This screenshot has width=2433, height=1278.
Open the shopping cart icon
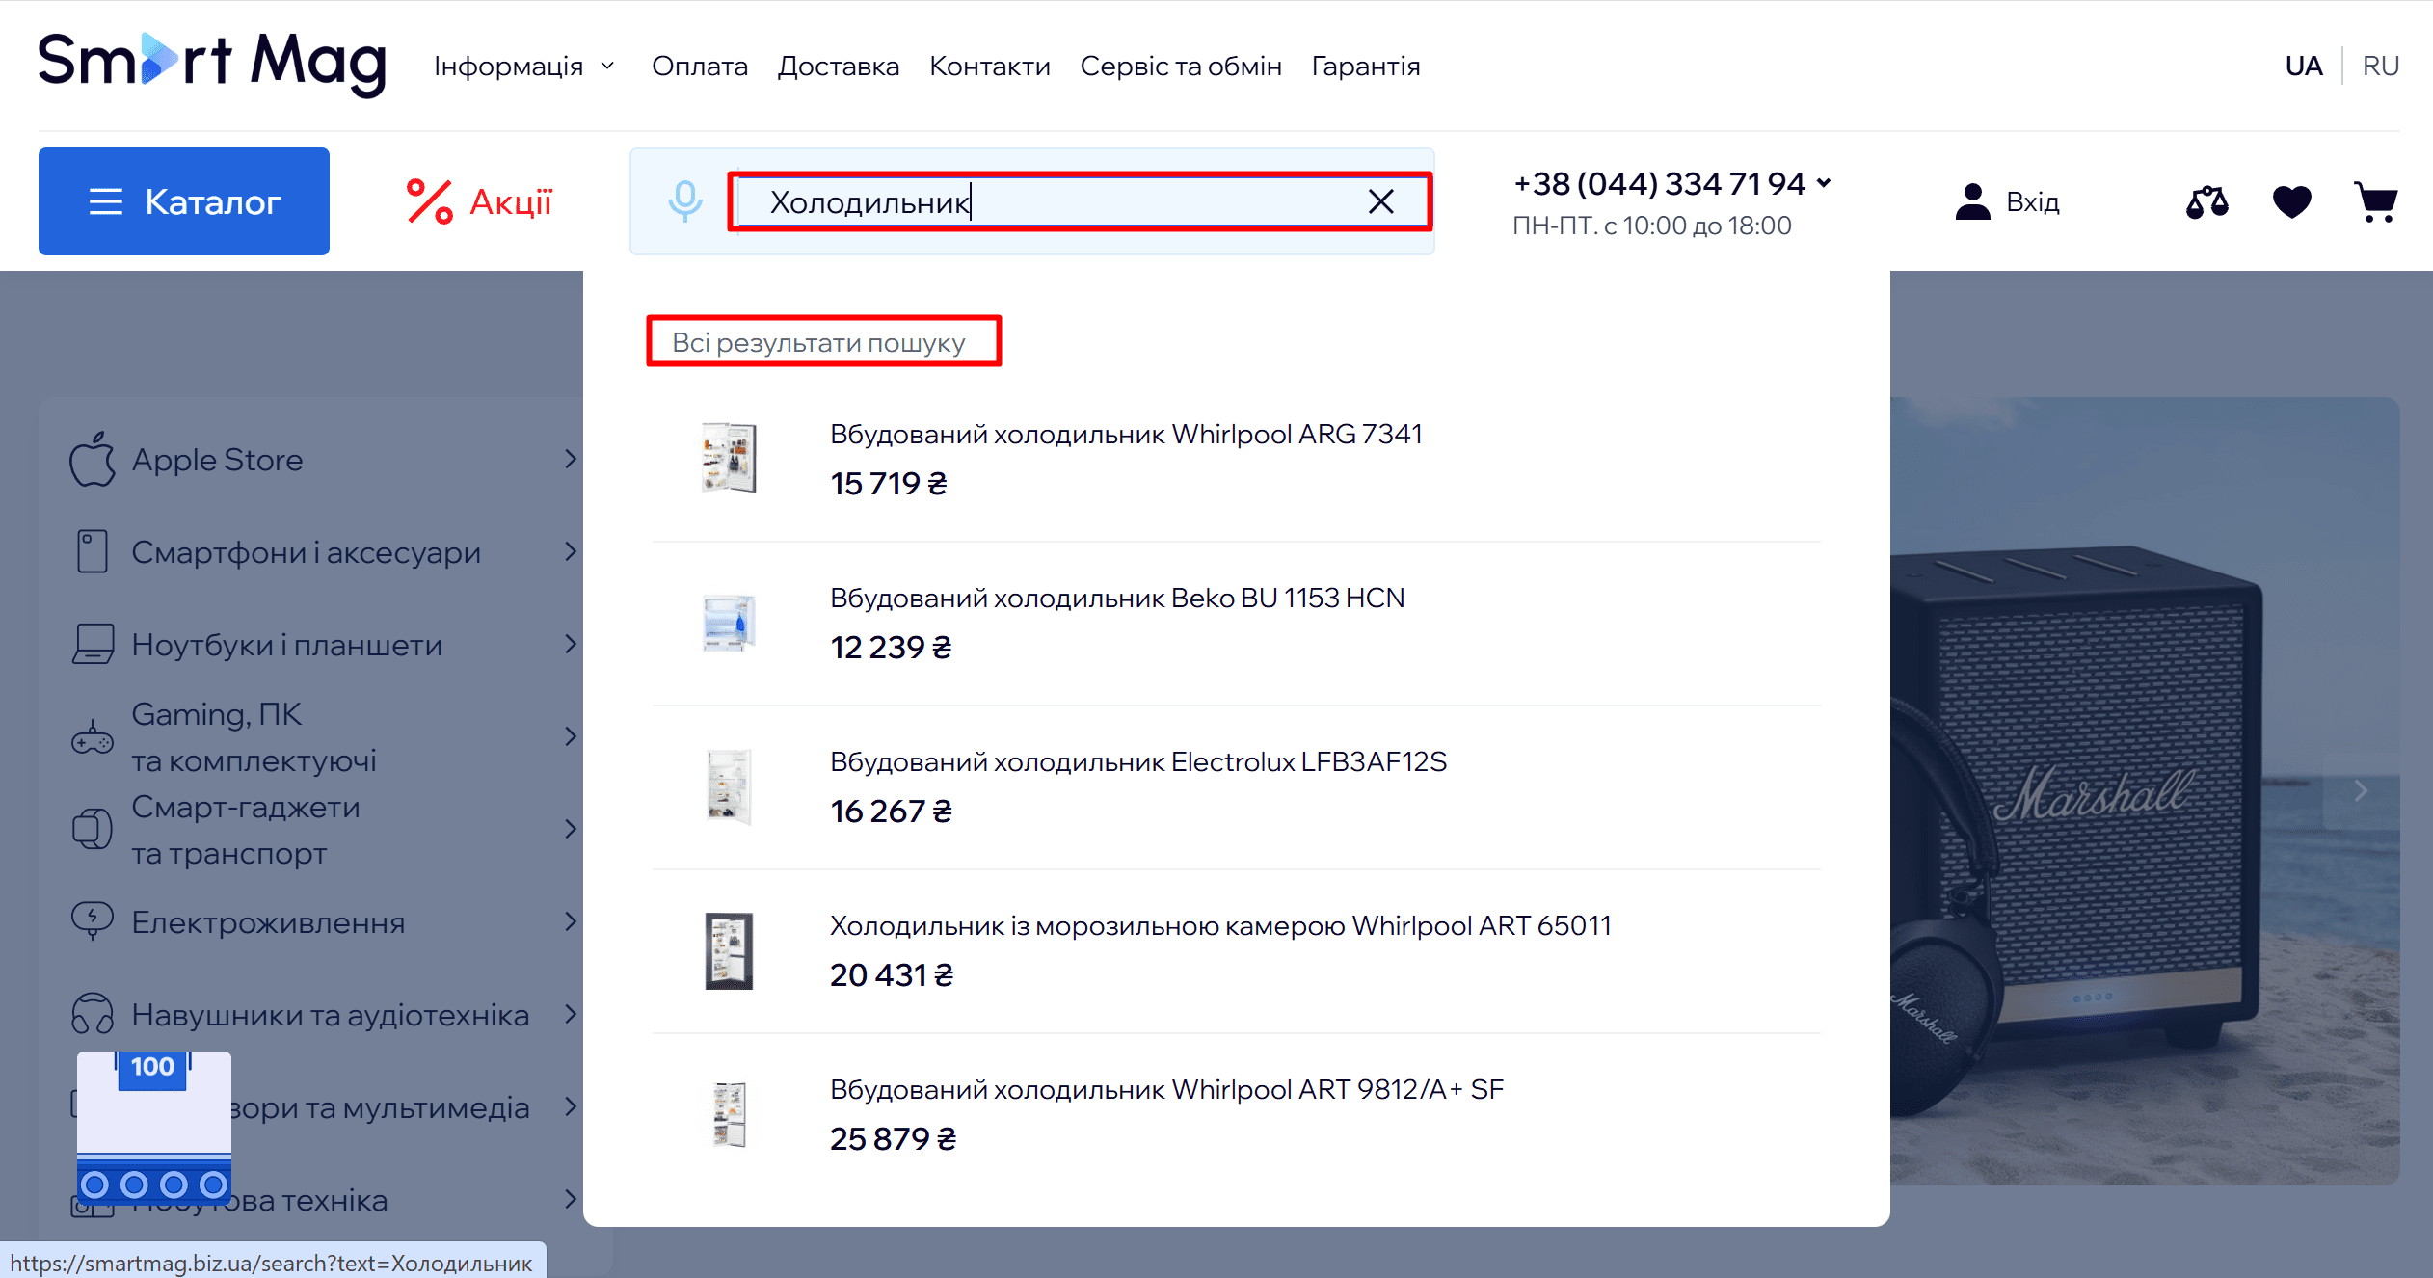point(2375,202)
